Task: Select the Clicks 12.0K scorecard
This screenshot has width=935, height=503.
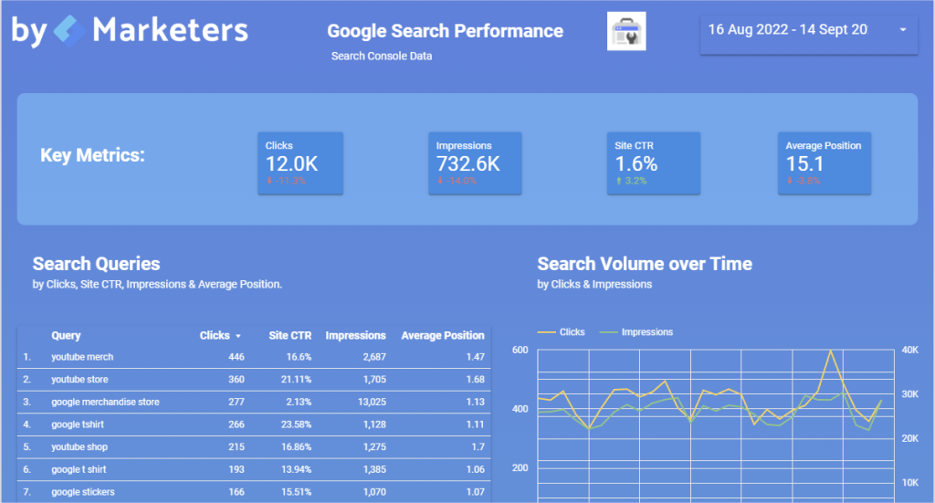Action: point(299,163)
